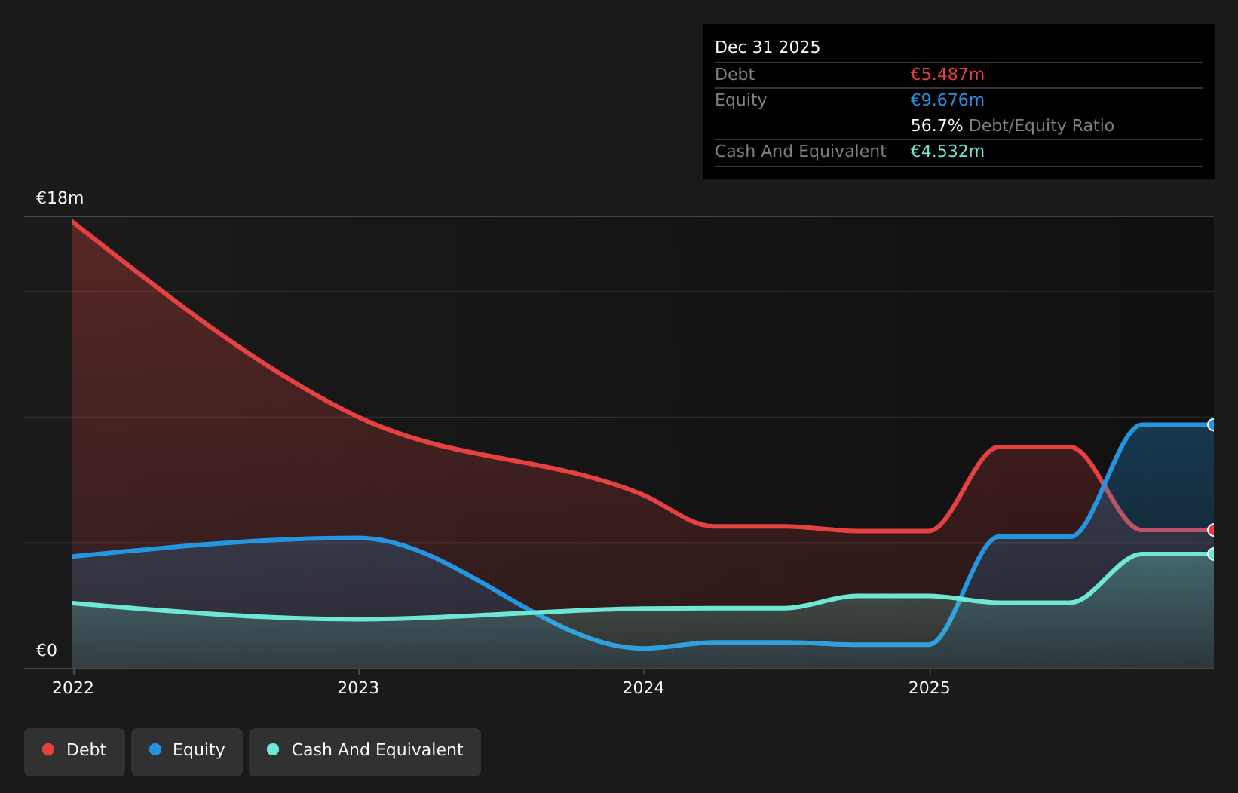Click the €0 y-axis label

tap(47, 651)
